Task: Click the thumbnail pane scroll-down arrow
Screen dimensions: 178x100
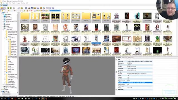Action: (x=177, y=55)
